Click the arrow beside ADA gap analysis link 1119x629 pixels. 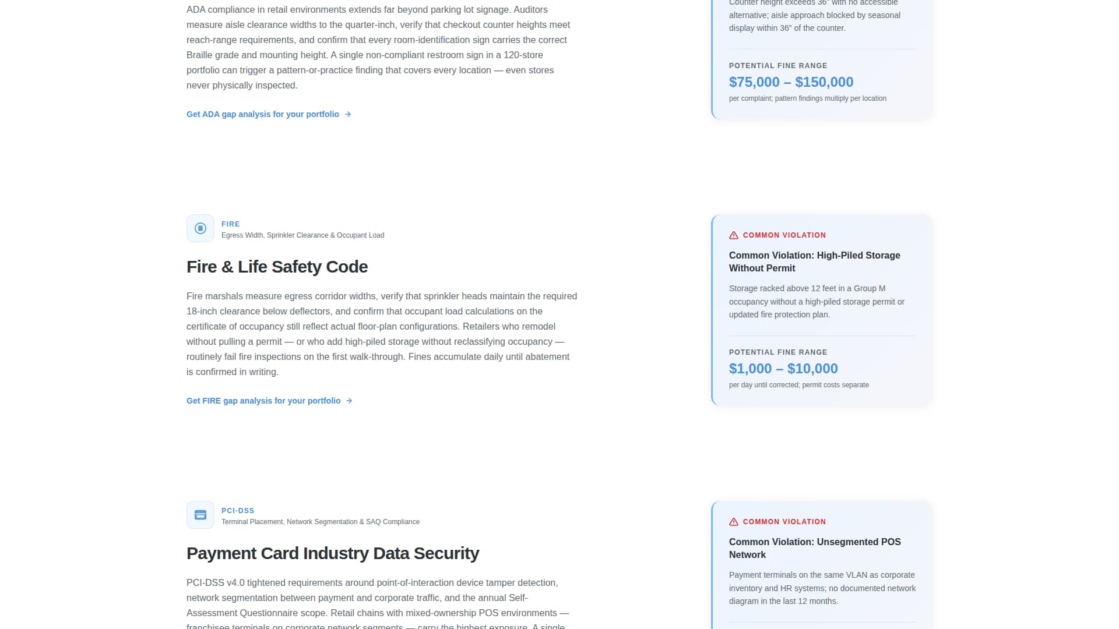[x=349, y=114]
